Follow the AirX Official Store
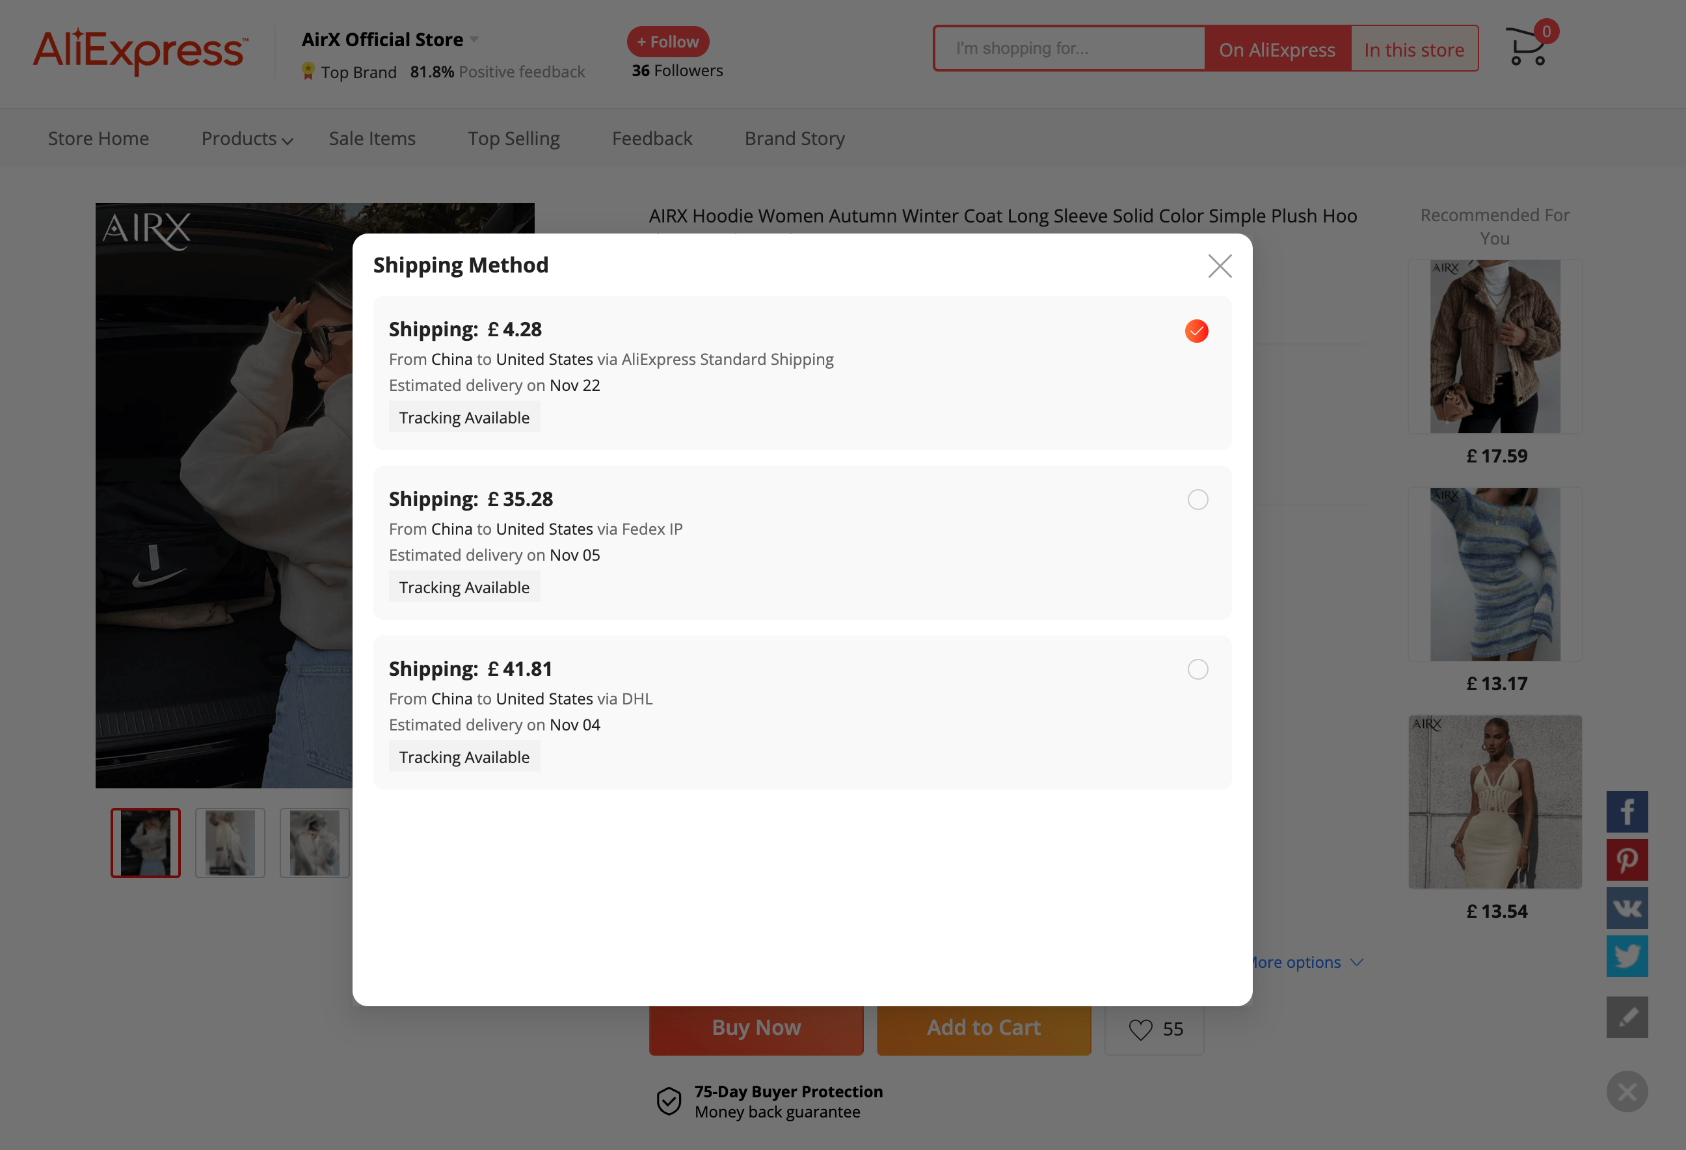Image resolution: width=1686 pixels, height=1150 pixels. coord(667,42)
